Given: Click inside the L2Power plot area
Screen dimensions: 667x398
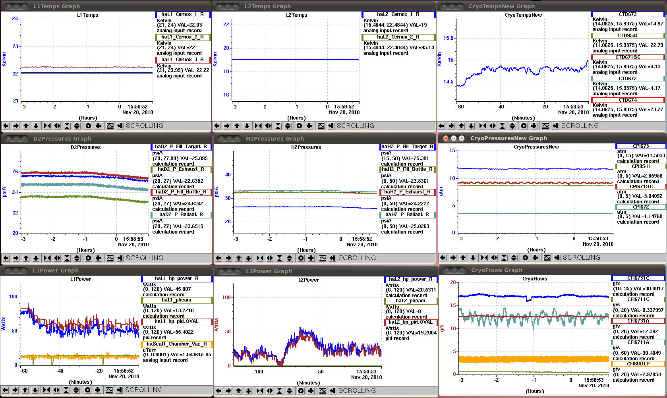Looking at the screenshot, I should point(307,325).
